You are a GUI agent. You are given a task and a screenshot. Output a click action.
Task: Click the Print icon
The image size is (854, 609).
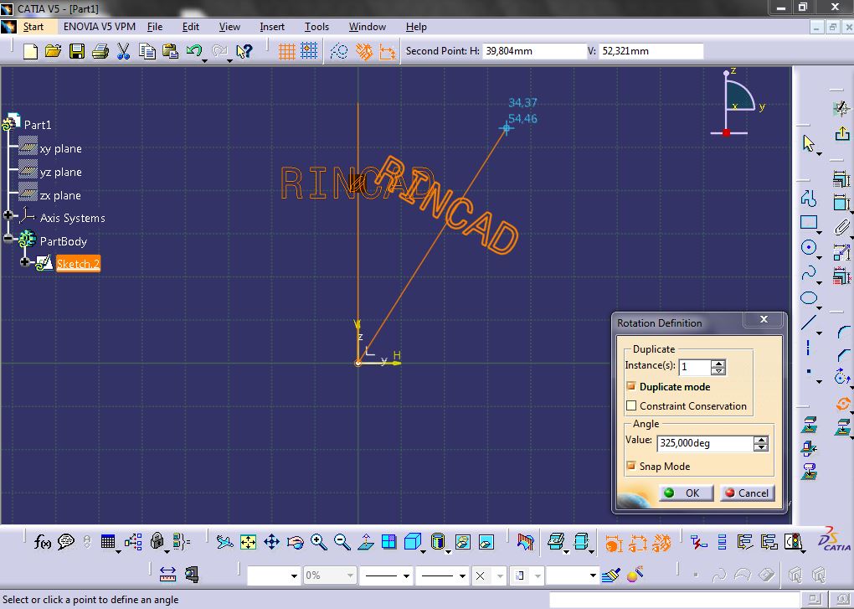[100, 51]
